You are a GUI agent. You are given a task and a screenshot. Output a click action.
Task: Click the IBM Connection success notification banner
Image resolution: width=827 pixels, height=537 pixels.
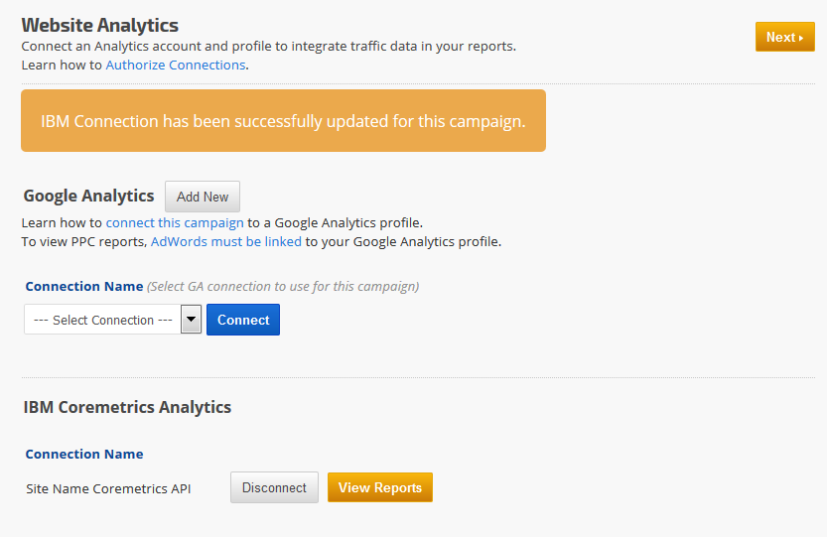283,121
